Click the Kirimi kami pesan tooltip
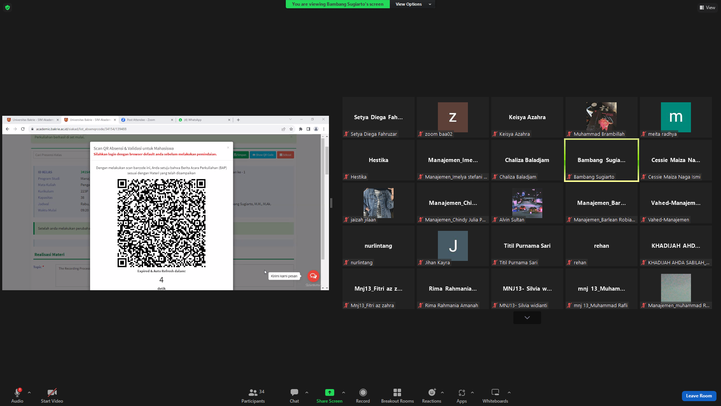 point(284,276)
